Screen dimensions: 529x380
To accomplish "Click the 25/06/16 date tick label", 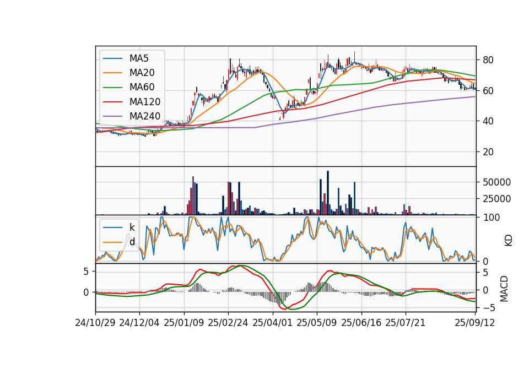I will (361, 323).
